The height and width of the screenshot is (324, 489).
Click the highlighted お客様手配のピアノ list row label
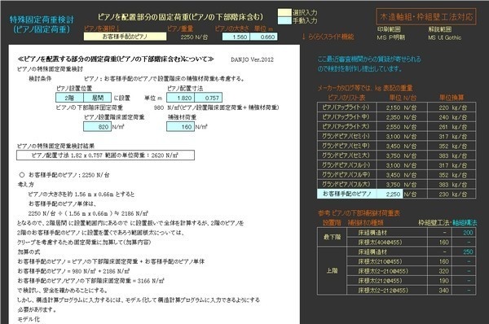tap(347, 194)
